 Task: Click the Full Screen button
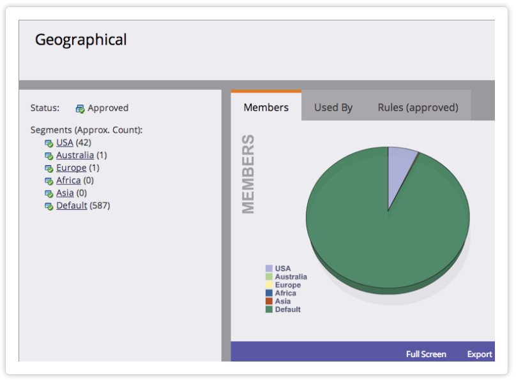point(426,354)
